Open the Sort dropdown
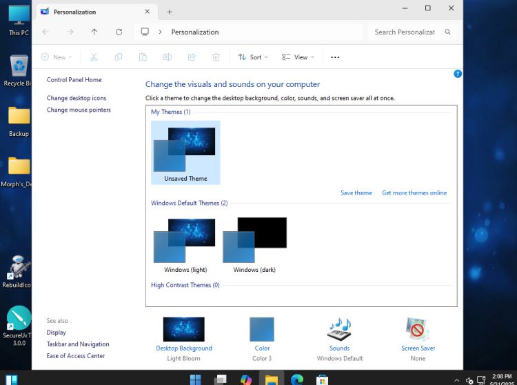Screen dimensions: 517x385 (x=253, y=57)
